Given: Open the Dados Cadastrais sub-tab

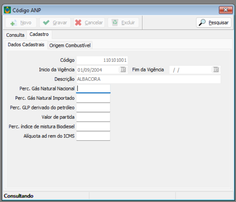Looking at the screenshot, I should click(x=26, y=45).
